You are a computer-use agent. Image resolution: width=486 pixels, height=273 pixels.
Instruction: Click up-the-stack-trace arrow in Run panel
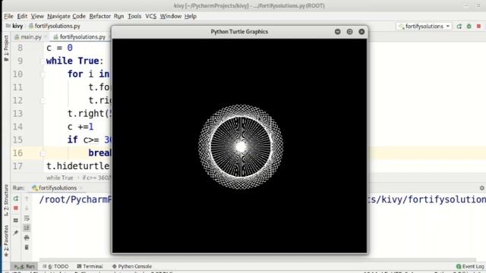pyautogui.click(x=27, y=199)
